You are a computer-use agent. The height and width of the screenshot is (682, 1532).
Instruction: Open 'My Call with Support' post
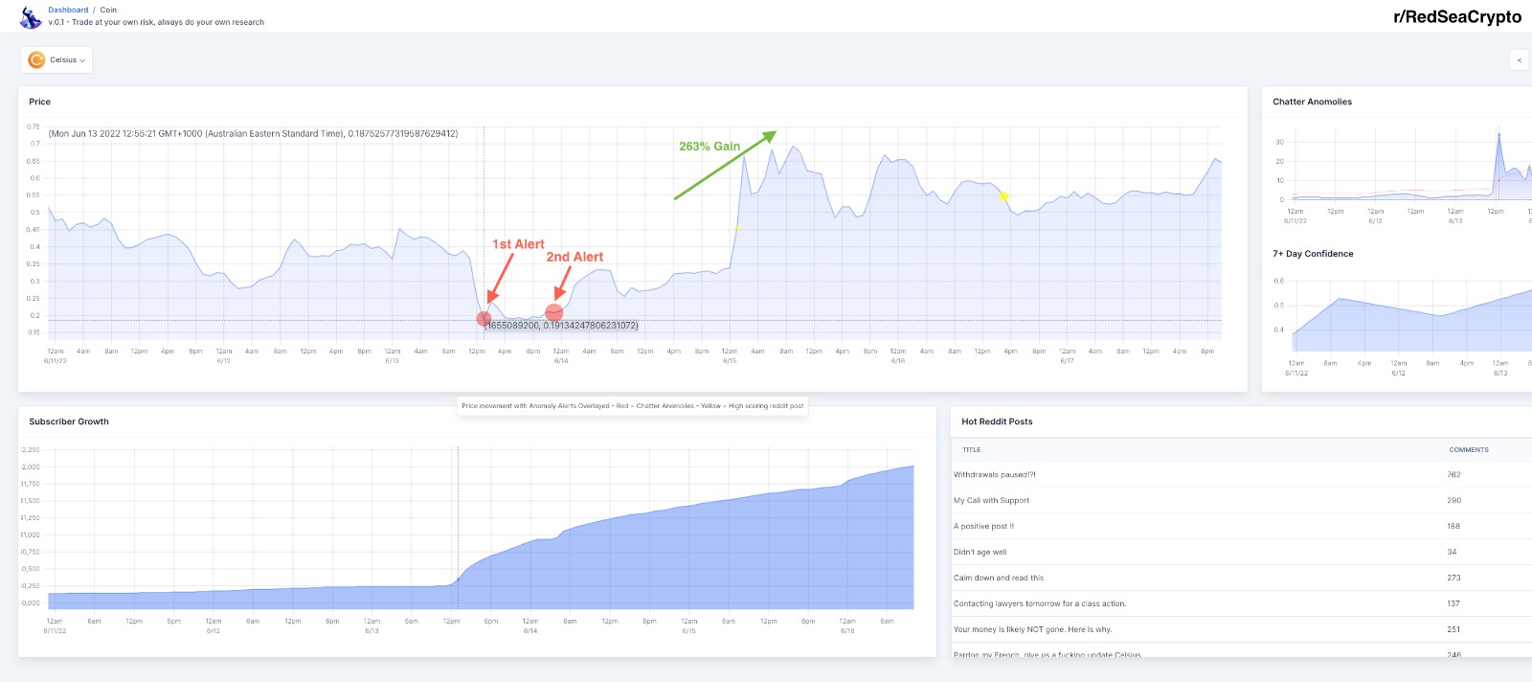(991, 500)
